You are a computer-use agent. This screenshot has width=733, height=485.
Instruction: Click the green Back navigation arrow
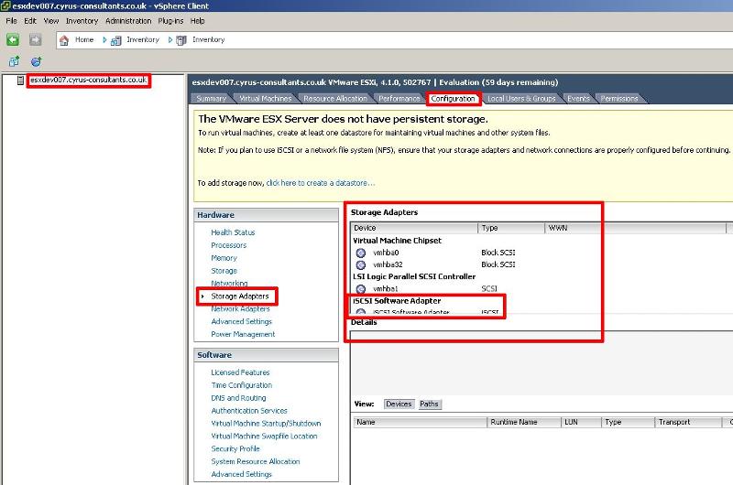pos(13,39)
